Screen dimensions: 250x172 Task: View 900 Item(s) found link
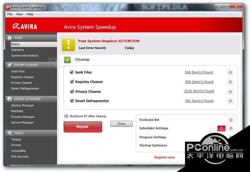[x=199, y=82]
